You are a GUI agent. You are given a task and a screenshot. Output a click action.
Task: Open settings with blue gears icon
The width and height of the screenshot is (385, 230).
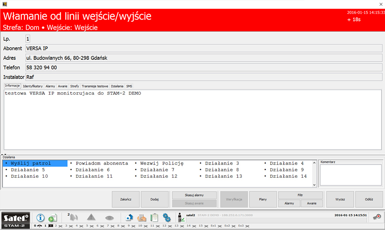click(167, 218)
